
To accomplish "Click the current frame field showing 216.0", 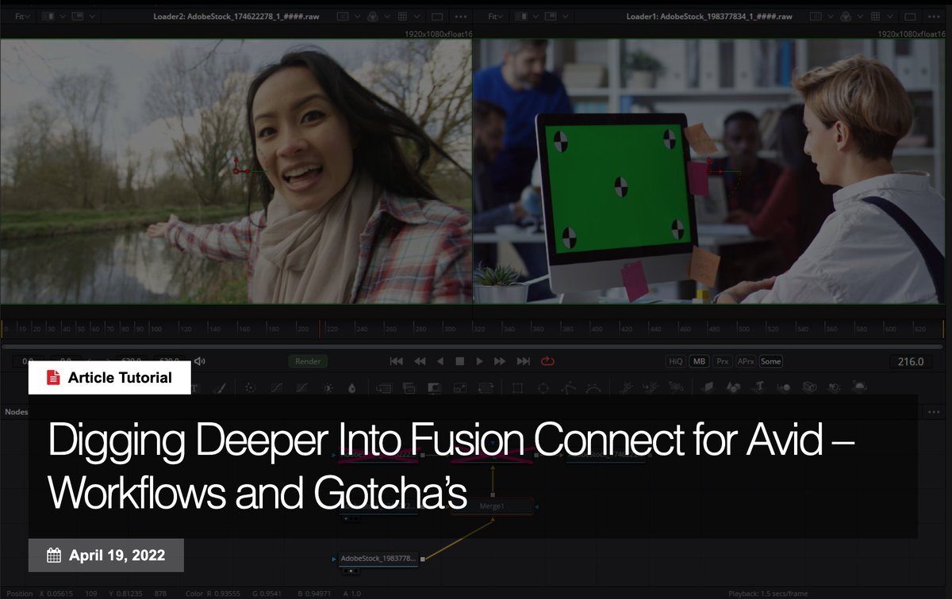I will [x=911, y=361].
